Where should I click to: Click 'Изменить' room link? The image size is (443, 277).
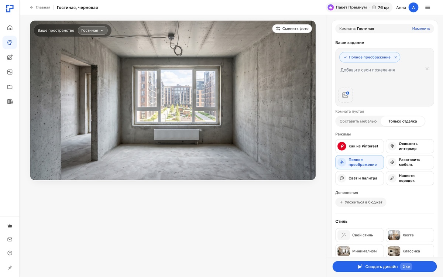coord(421,28)
